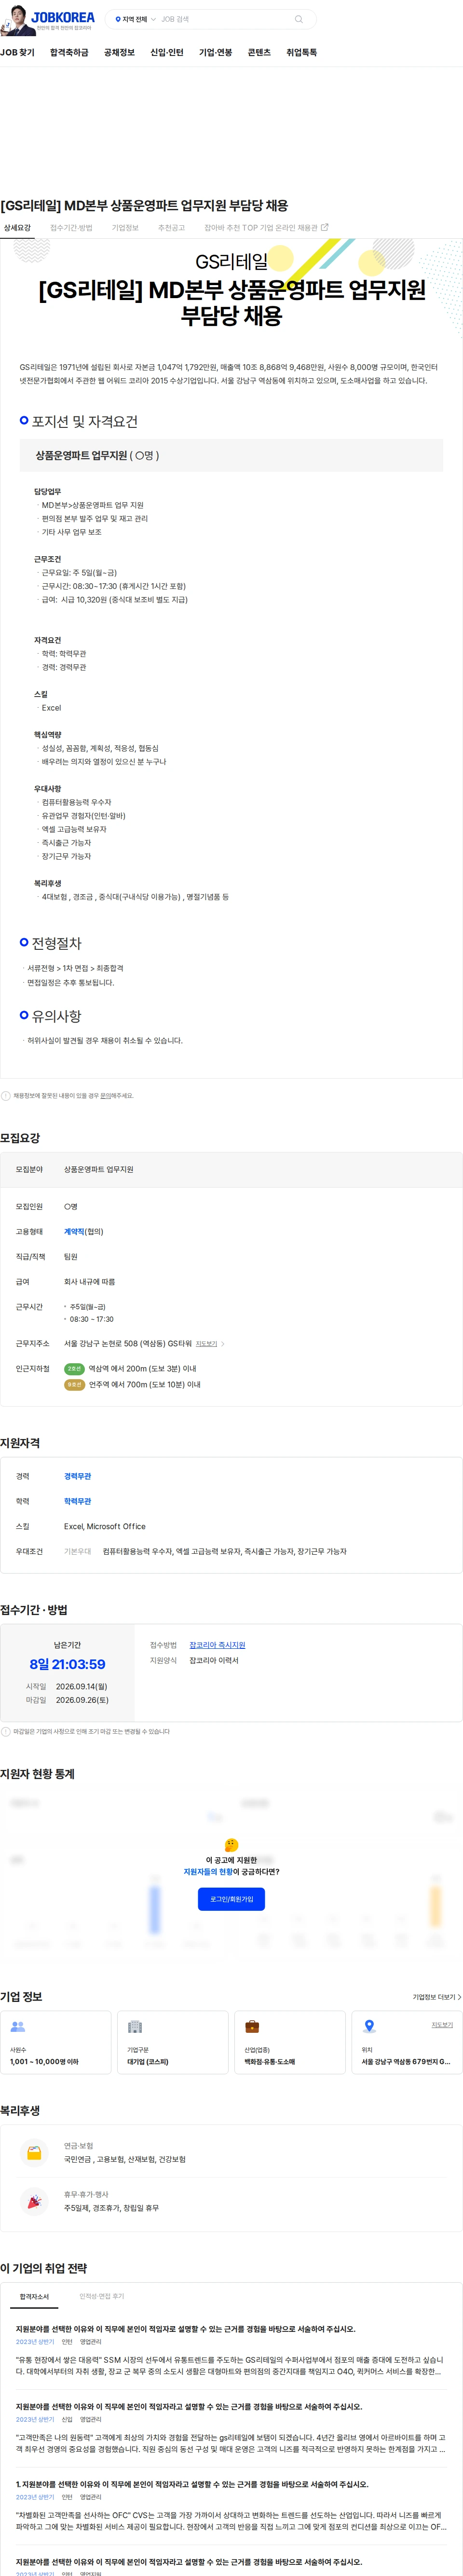Select the 합격자소서 tab
463x2576 pixels.
coord(34,2296)
